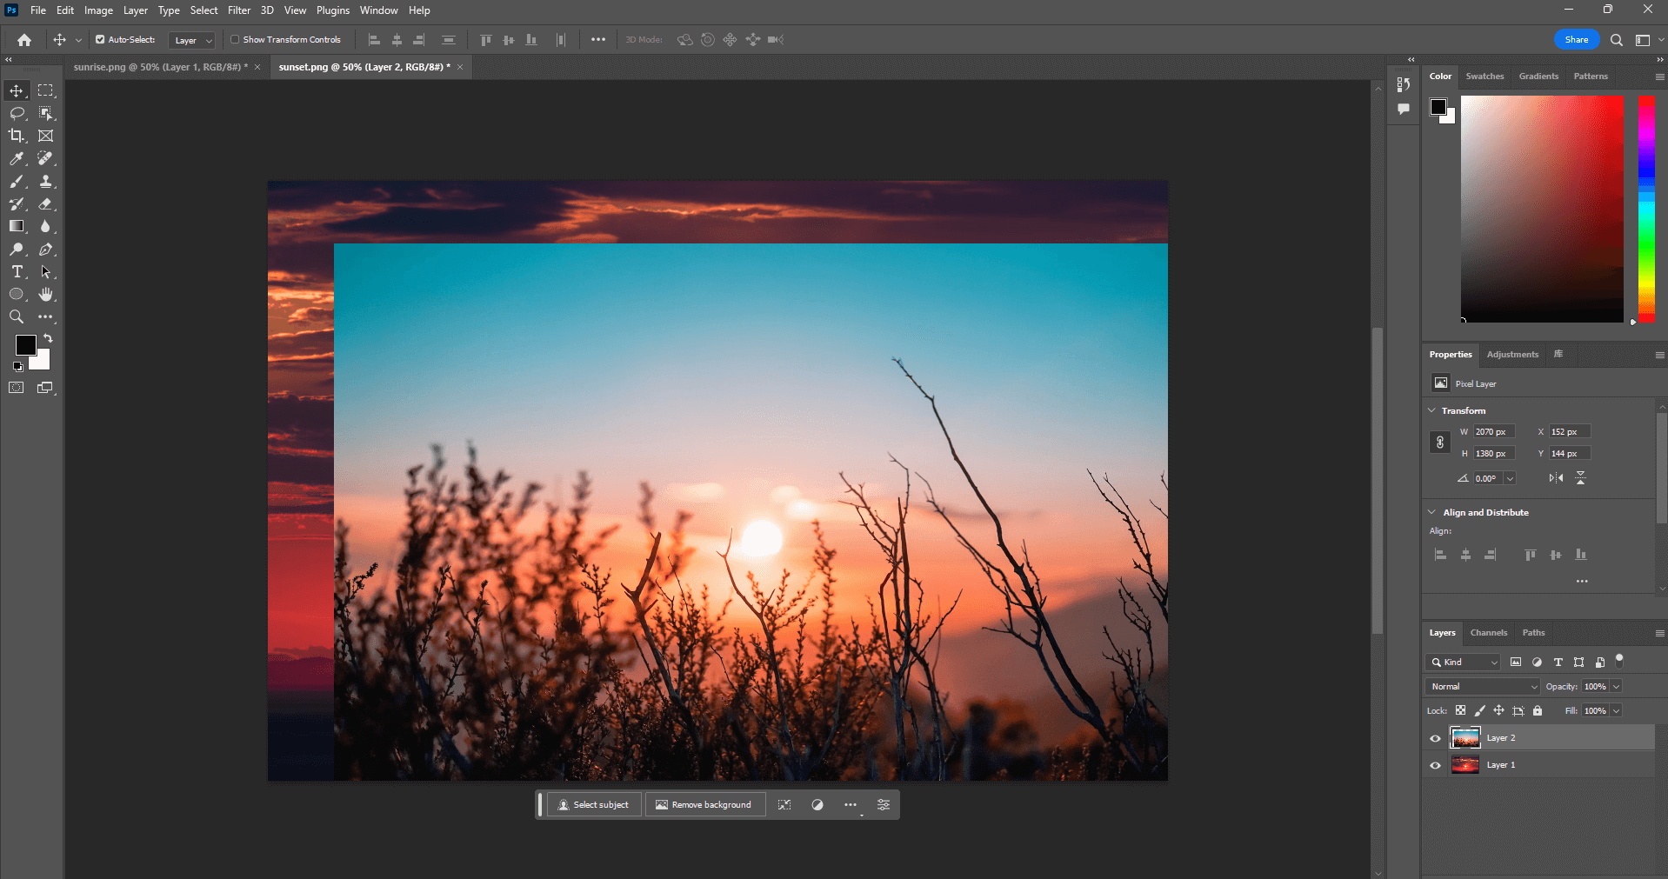Choose the Eraser tool

pos(46,204)
